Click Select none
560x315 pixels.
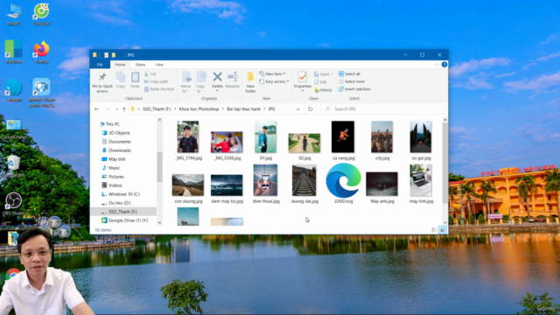(x=352, y=81)
